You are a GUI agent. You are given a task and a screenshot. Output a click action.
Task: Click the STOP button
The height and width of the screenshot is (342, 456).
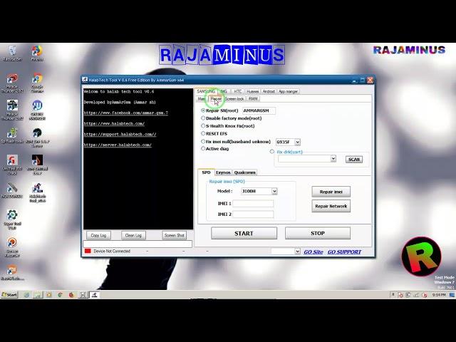tap(318, 233)
